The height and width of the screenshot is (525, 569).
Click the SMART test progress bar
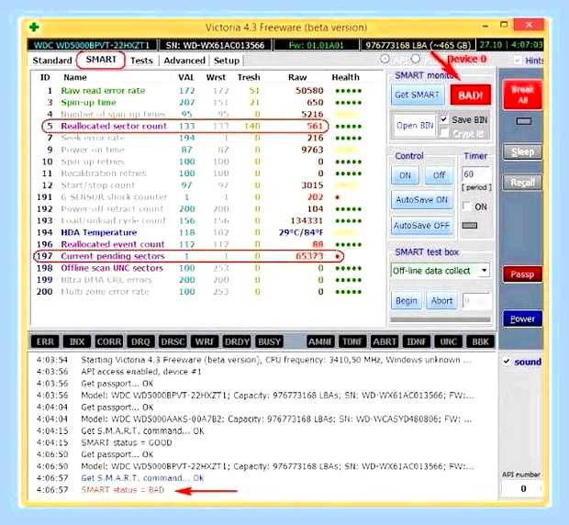click(x=441, y=319)
